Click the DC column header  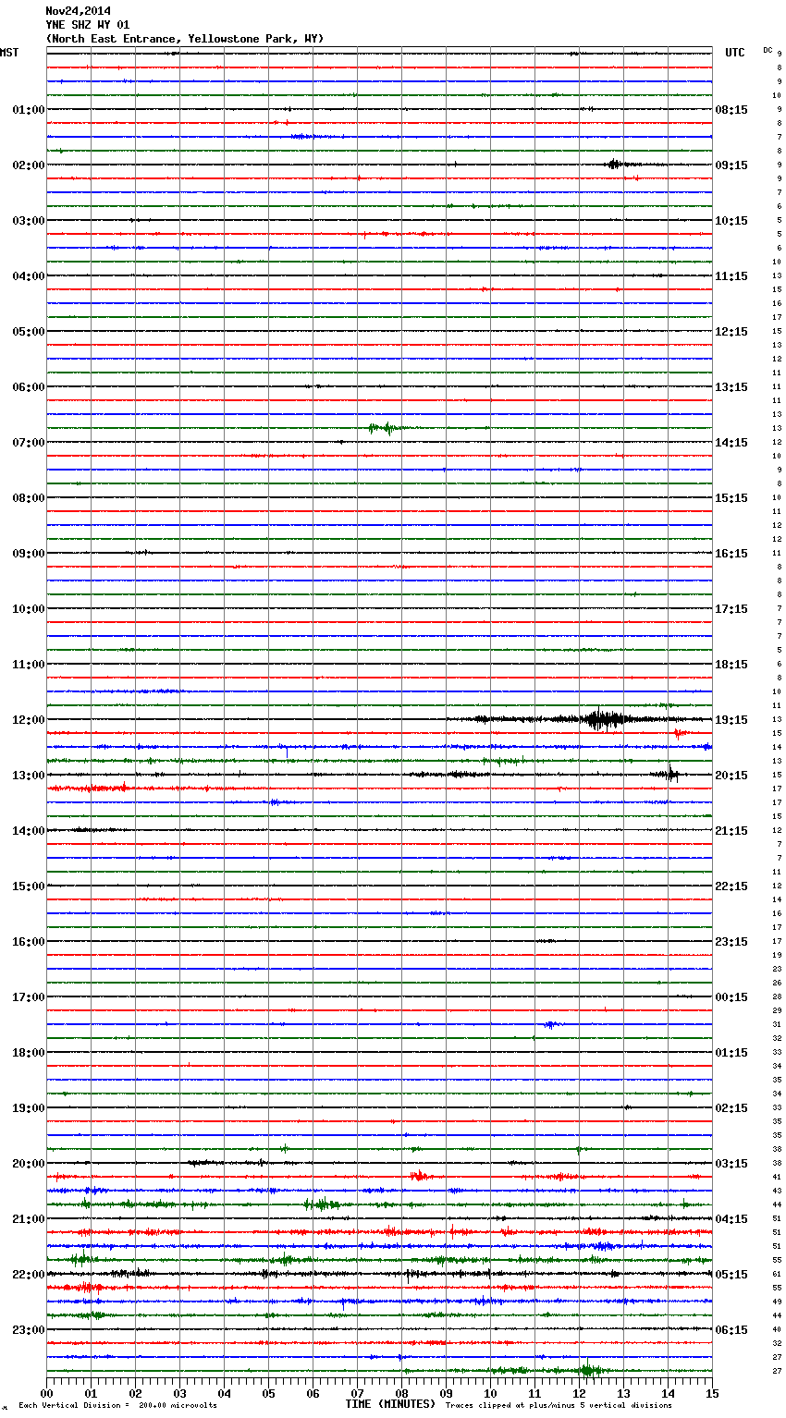[x=768, y=50]
